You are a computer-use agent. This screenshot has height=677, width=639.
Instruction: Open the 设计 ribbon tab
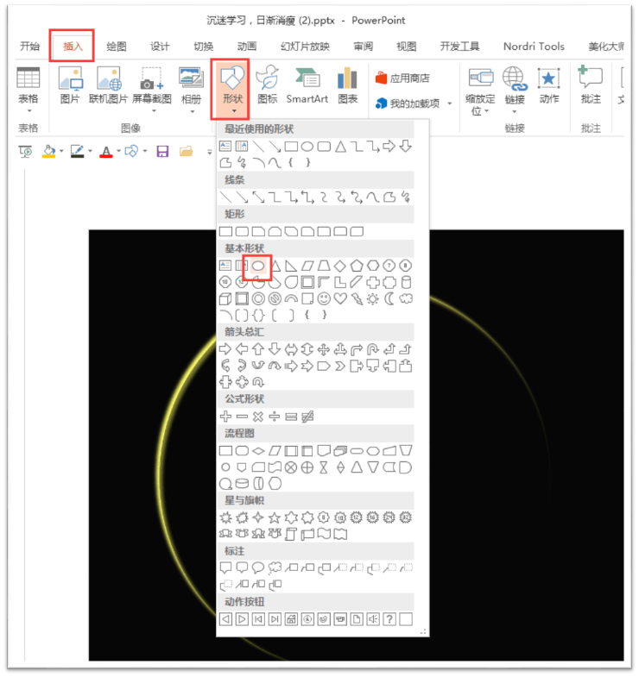click(x=160, y=47)
